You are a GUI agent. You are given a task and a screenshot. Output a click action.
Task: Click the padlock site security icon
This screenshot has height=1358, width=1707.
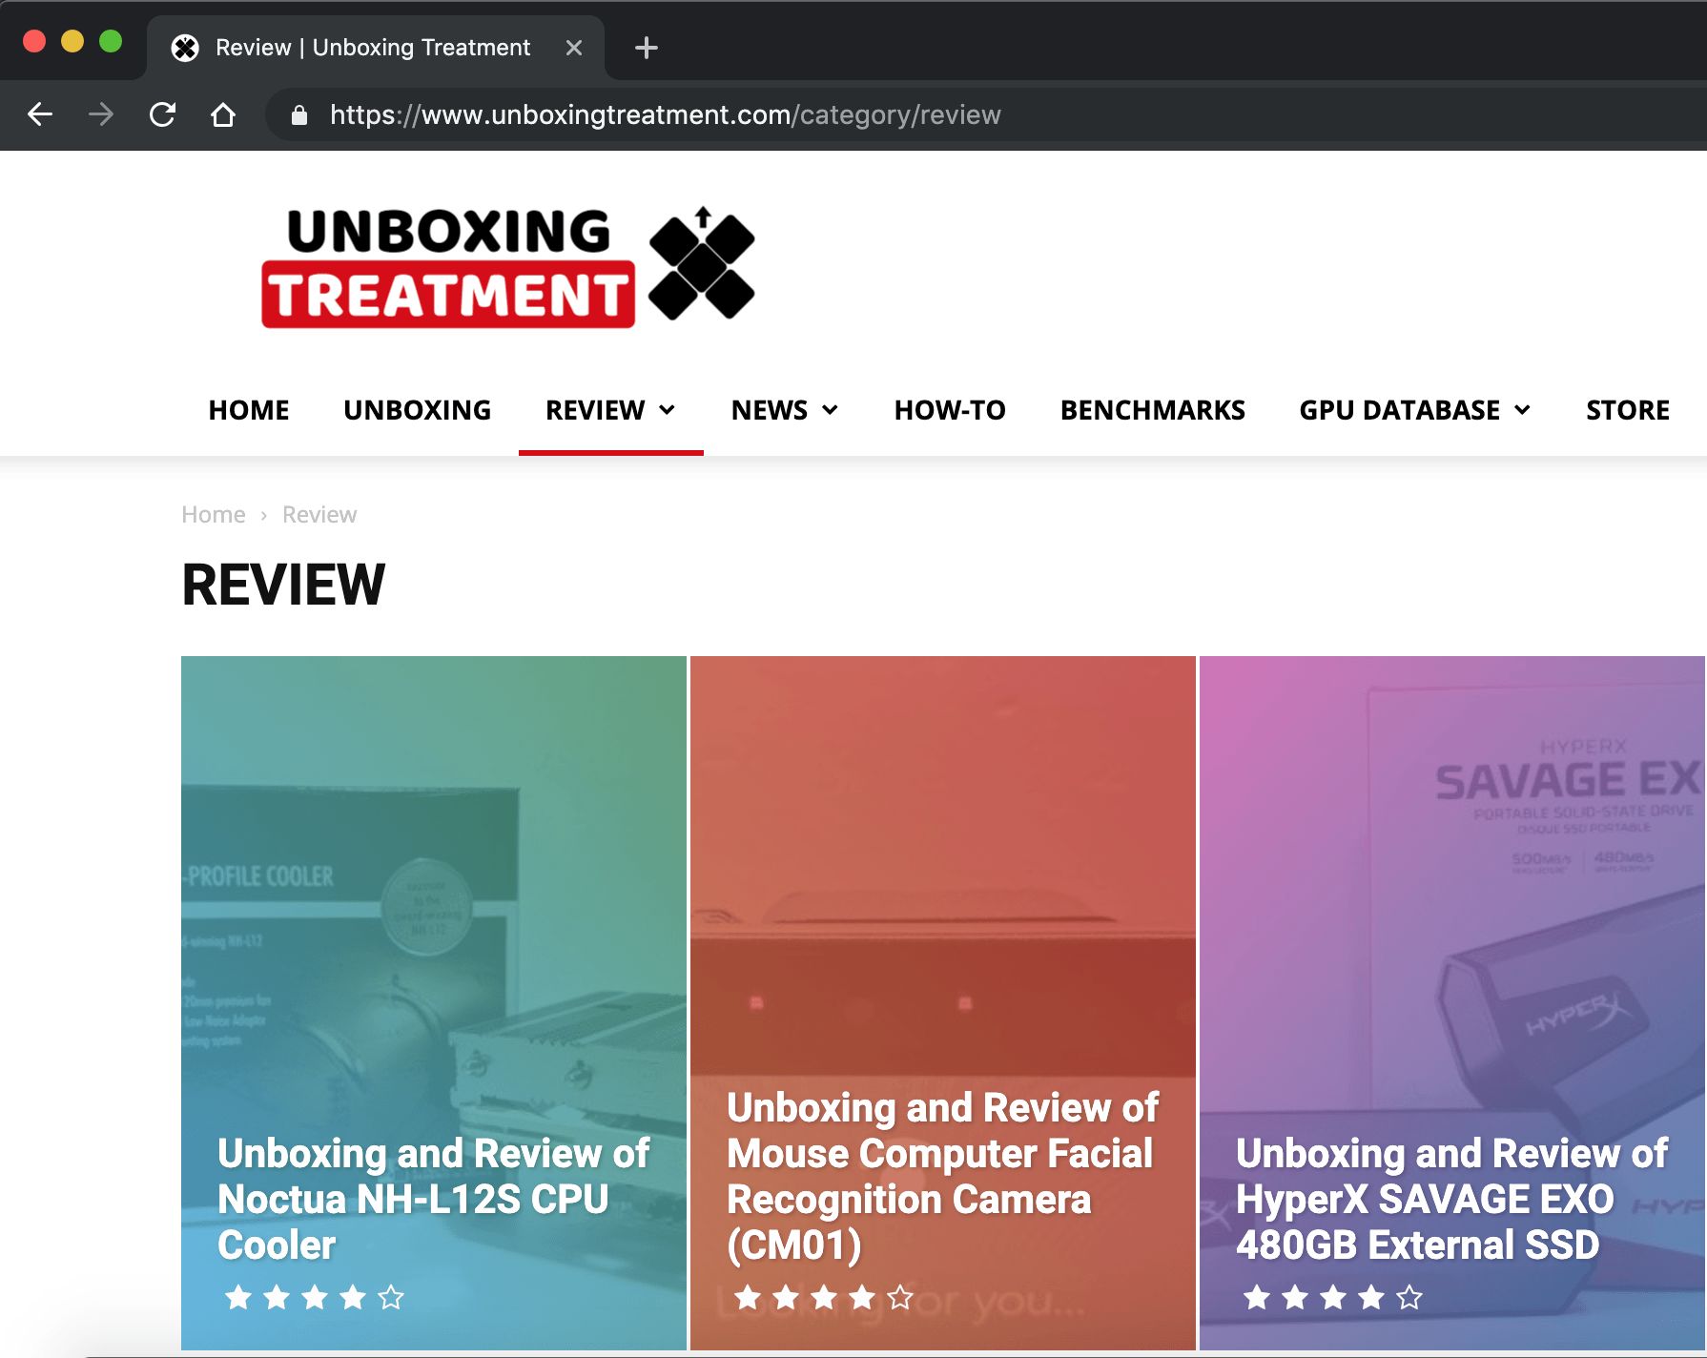[299, 115]
